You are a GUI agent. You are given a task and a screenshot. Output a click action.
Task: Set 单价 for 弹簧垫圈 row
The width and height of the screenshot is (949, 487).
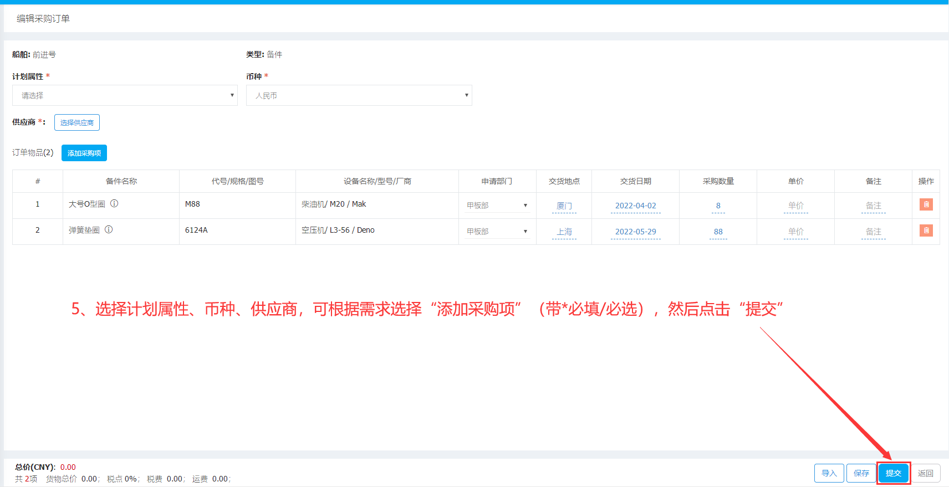(x=796, y=232)
